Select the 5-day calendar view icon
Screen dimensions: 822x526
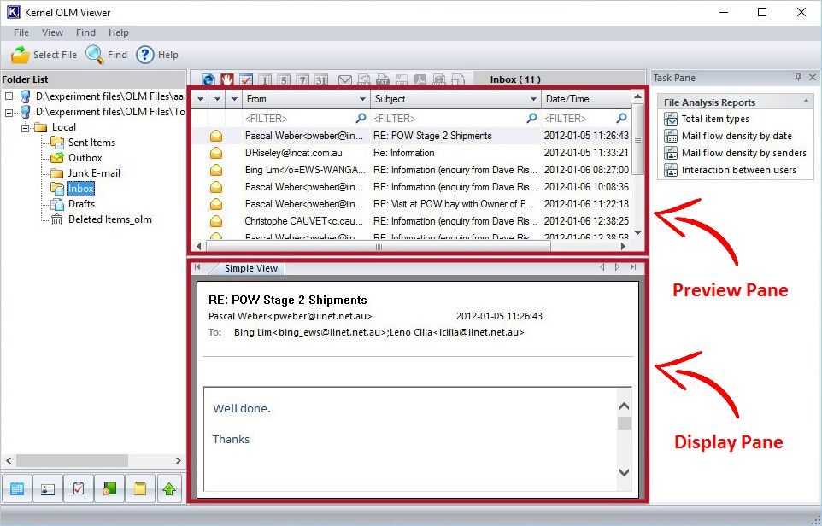[284, 79]
